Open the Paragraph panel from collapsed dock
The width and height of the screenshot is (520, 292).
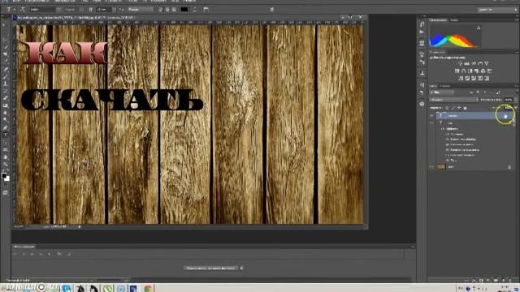tap(422, 92)
